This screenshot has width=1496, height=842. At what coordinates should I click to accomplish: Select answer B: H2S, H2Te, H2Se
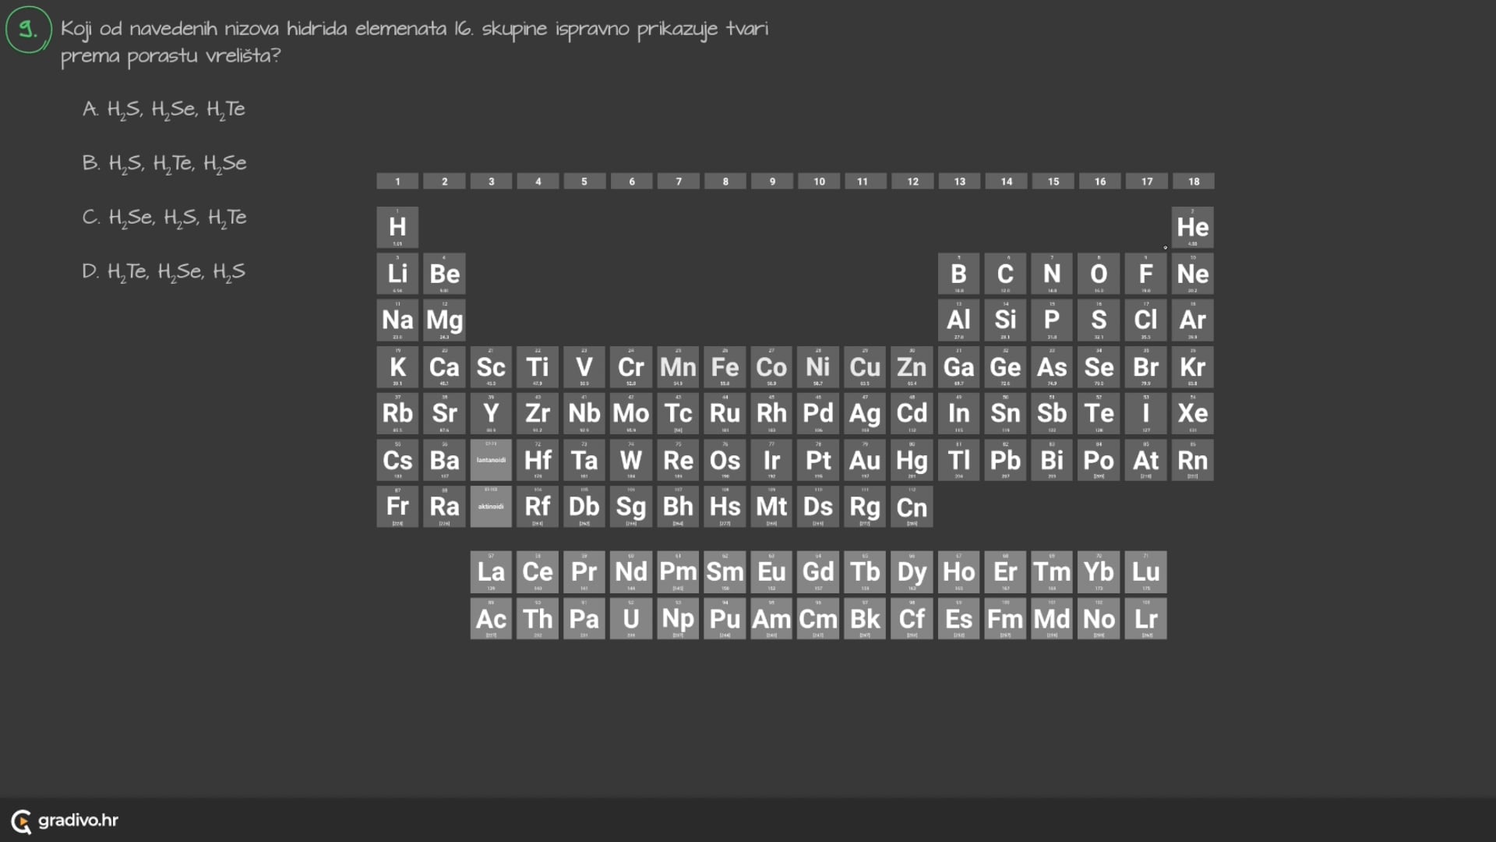[164, 164]
